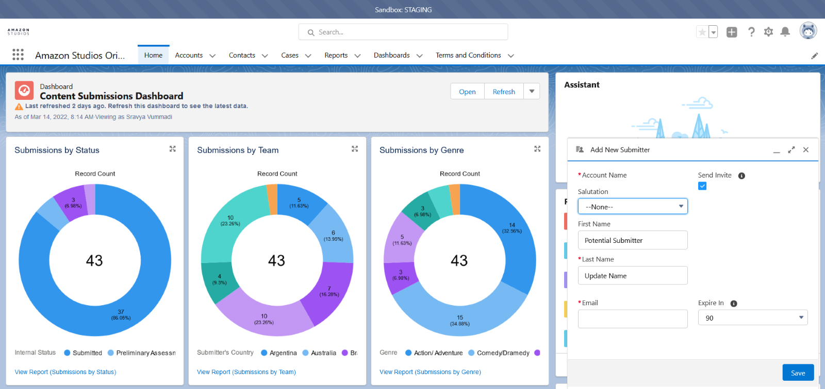
Task: Open the Expire In dropdown
Action: pos(753,317)
